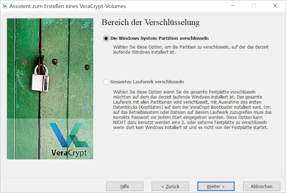The width and height of the screenshot is (286, 193).
Task: Click paragraph mentioning 'VeraCrypt-Bootloader installiert wird'
Action: (192, 110)
